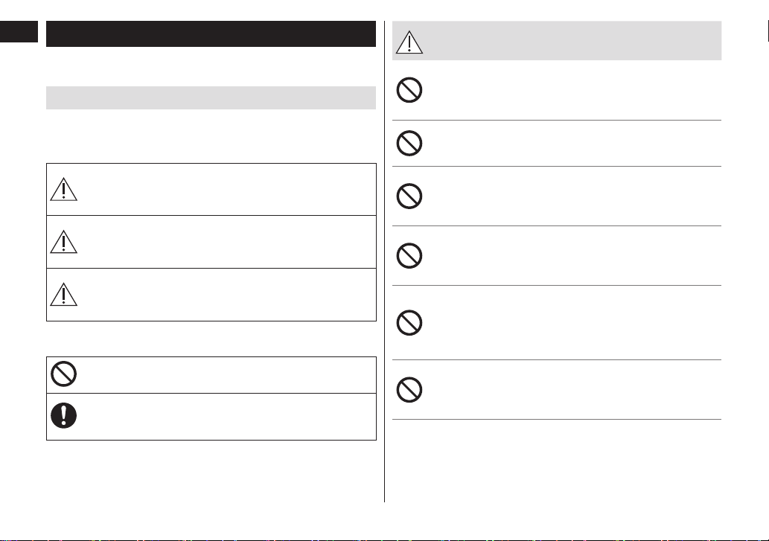This screenshot has width=769, height=541.
Task: Click the fifth prohibition symbol in the right column
Action: click(409, 322)
